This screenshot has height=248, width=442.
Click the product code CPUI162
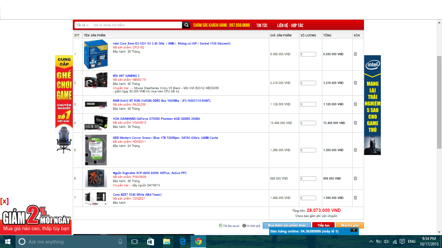(138, 47)
